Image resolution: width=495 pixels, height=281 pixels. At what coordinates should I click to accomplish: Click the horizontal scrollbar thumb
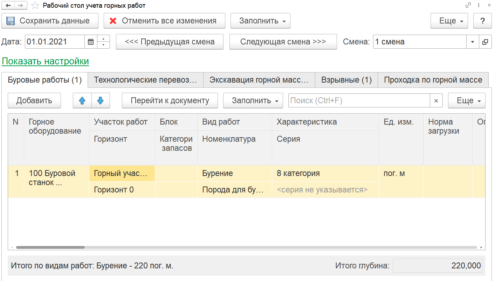pyautogui.click(x=50, y=247)
